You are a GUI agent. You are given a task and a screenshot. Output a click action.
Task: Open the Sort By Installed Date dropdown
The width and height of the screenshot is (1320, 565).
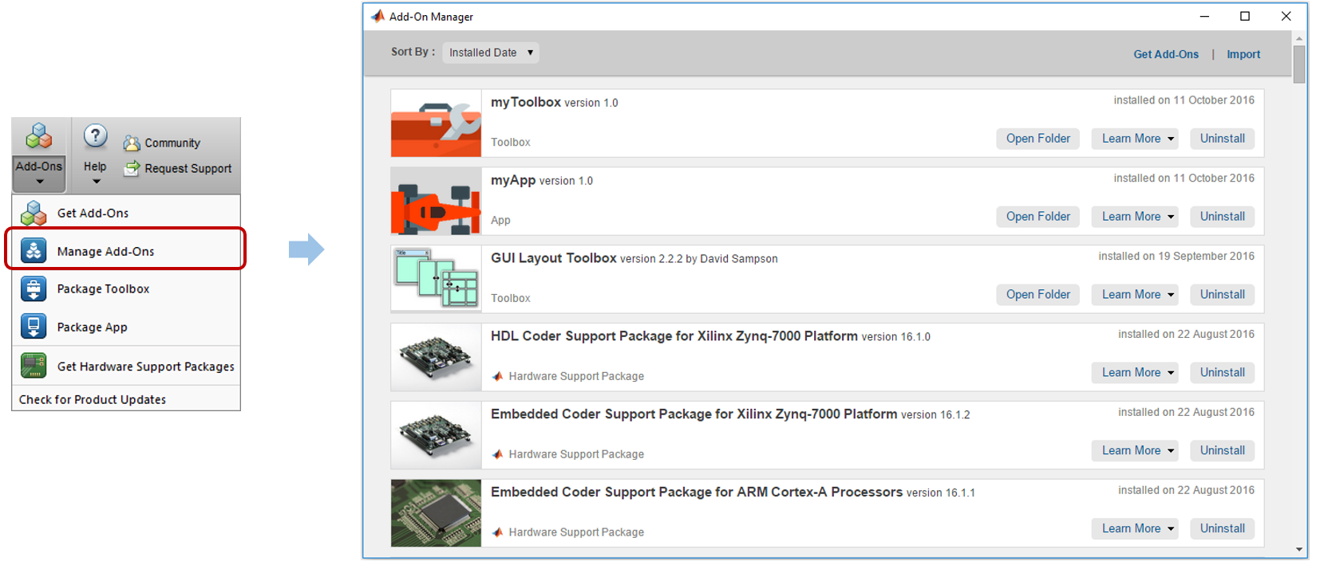(490, 53)
